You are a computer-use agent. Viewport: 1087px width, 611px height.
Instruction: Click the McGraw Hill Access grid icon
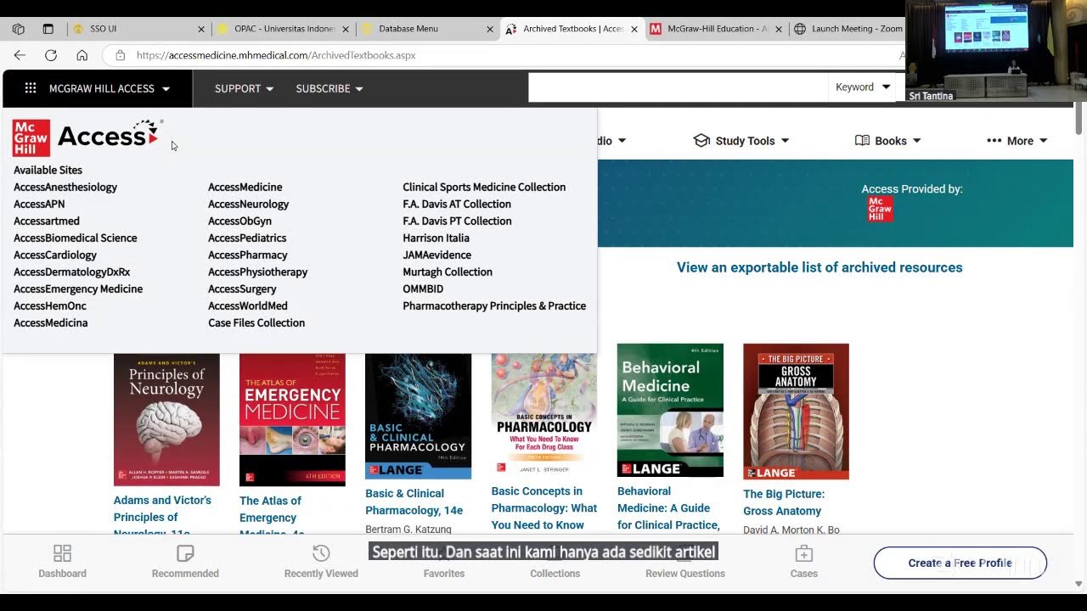coord(31,88)
